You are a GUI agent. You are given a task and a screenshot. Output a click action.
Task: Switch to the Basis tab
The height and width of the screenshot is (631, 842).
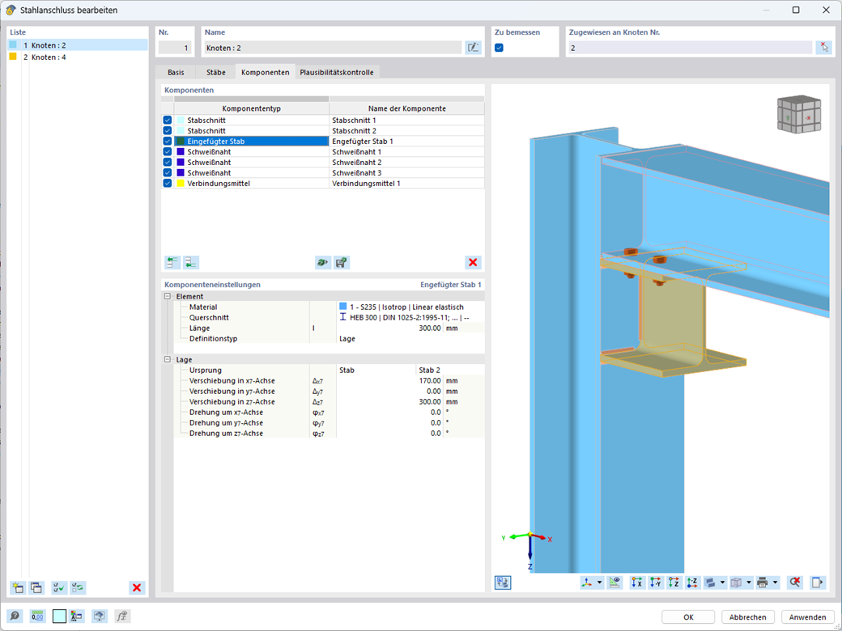[176, 72]
